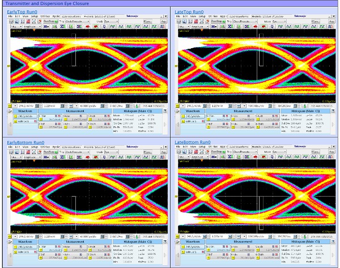Viewport: 340px width, 268px height.
Task: Click the last measurement icon in EarlyTop toolbar
Action: point(161,27)
